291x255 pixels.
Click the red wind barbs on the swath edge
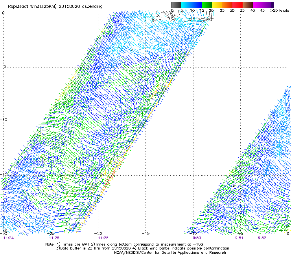coord(109,180)
